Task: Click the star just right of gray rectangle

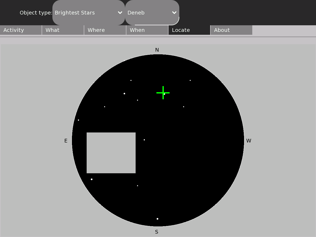Action: [144, 140]
